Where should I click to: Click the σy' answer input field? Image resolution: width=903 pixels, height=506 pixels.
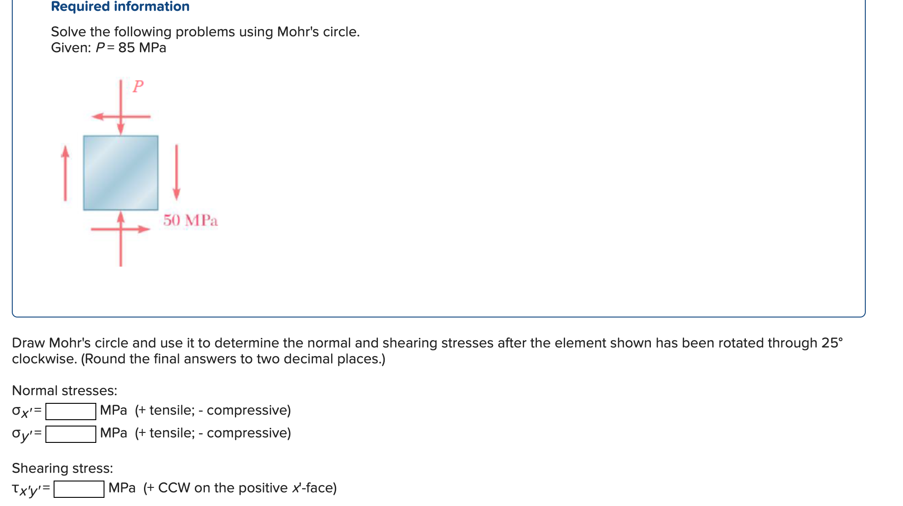[x=70, y=434]
